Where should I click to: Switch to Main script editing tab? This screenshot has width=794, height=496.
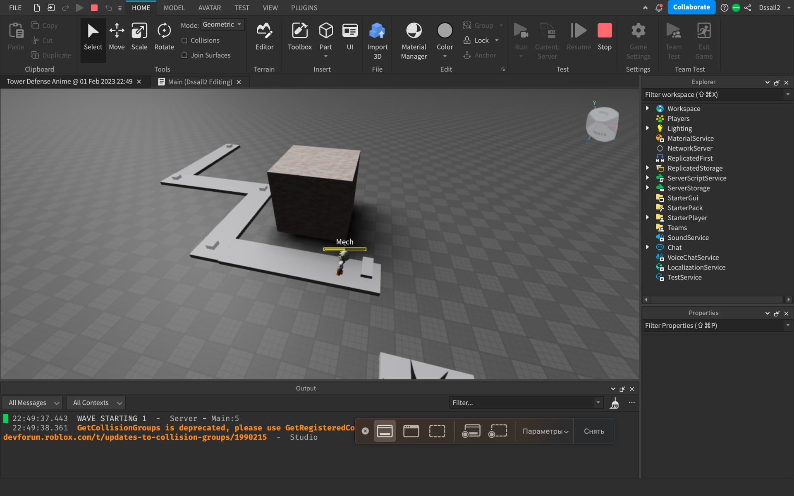[x=200, y=82]
